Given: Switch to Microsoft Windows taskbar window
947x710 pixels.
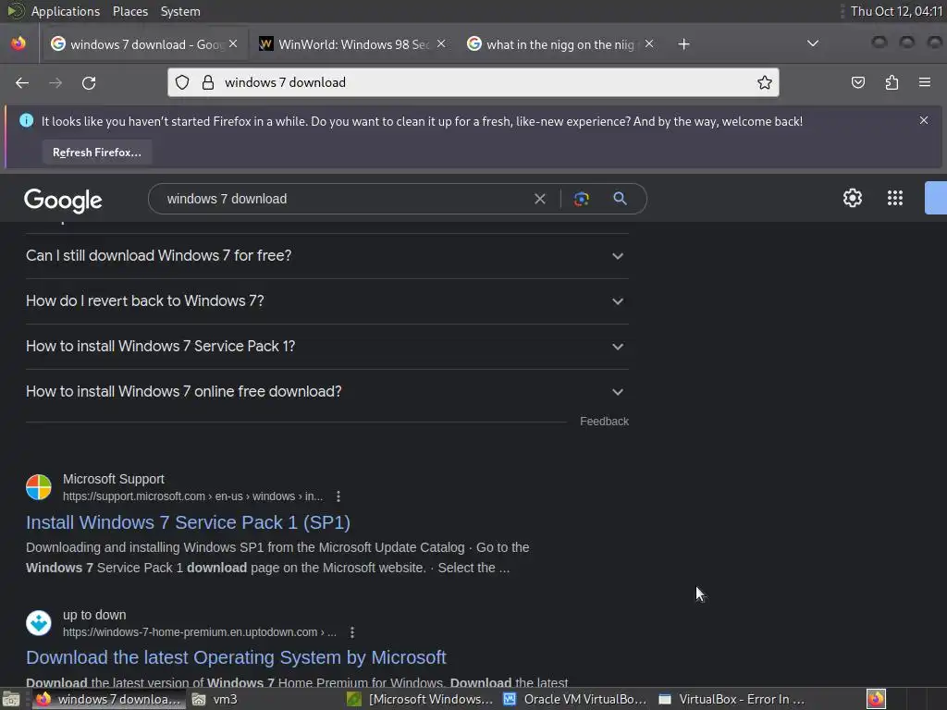Looking at the screenshot, I should (x=421, y=699).
